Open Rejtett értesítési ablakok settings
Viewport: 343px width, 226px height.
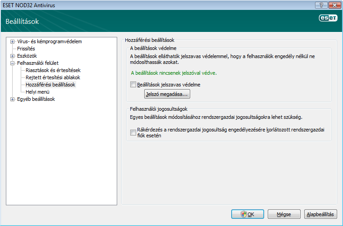coord(53,77)
